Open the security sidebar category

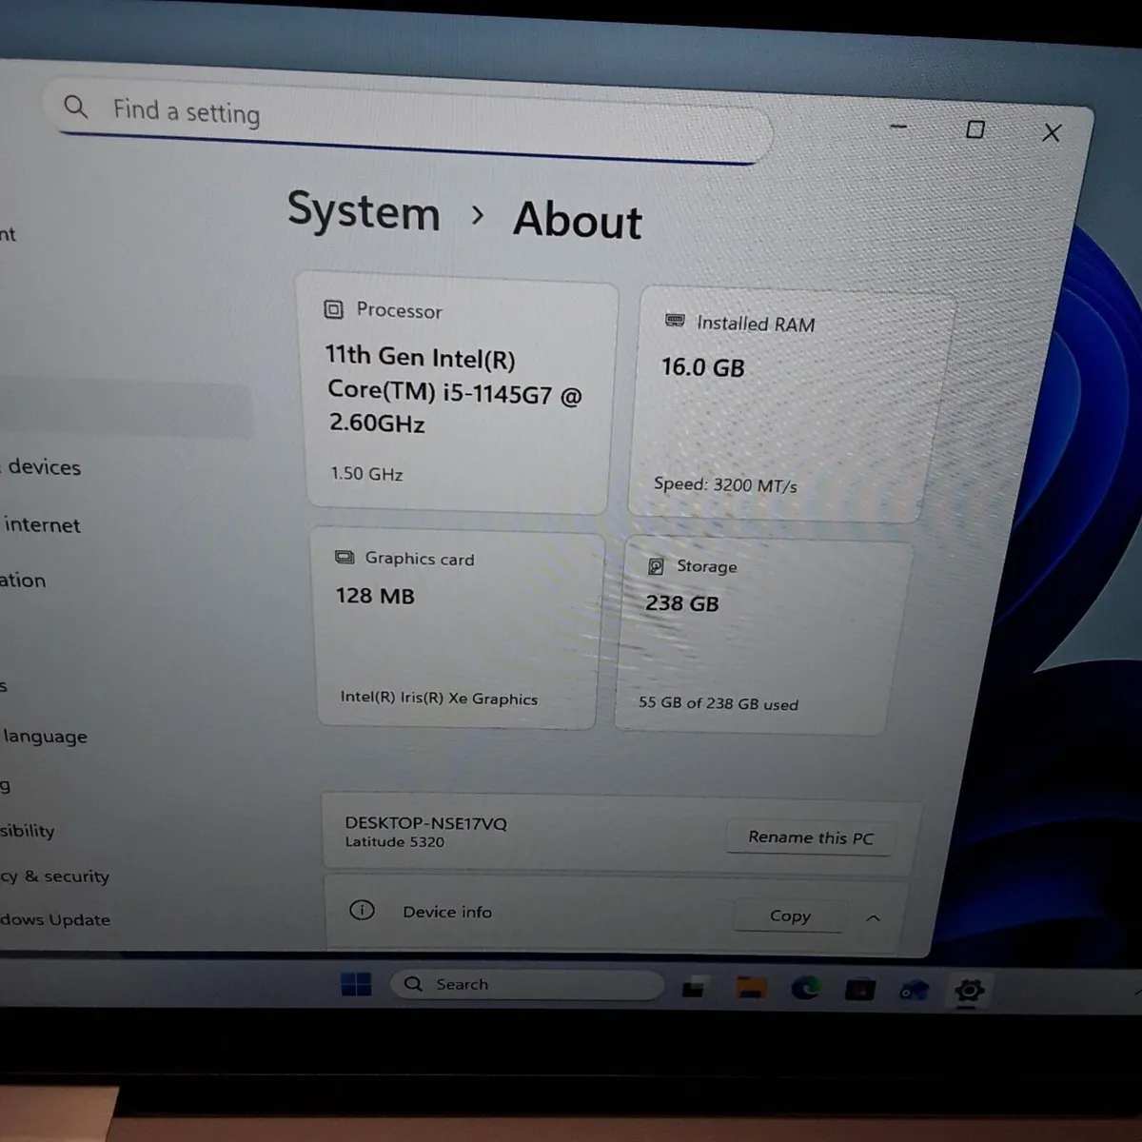55,876
